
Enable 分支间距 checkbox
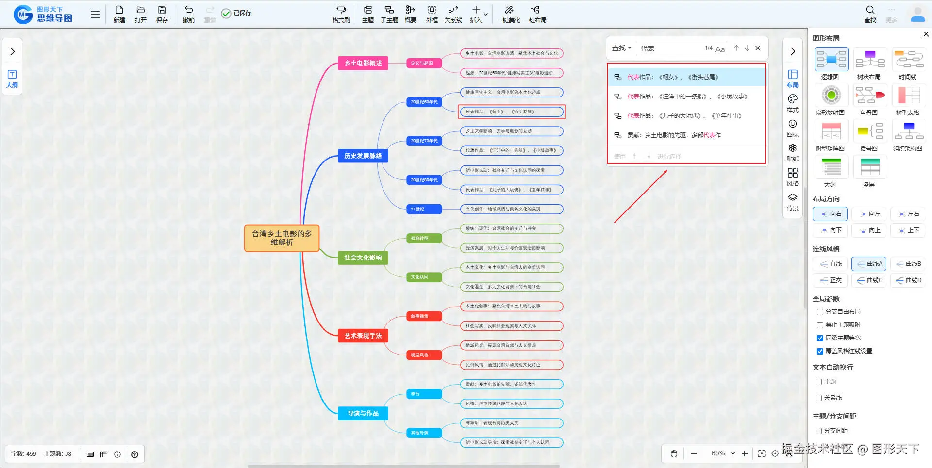(x=818, y=431)
